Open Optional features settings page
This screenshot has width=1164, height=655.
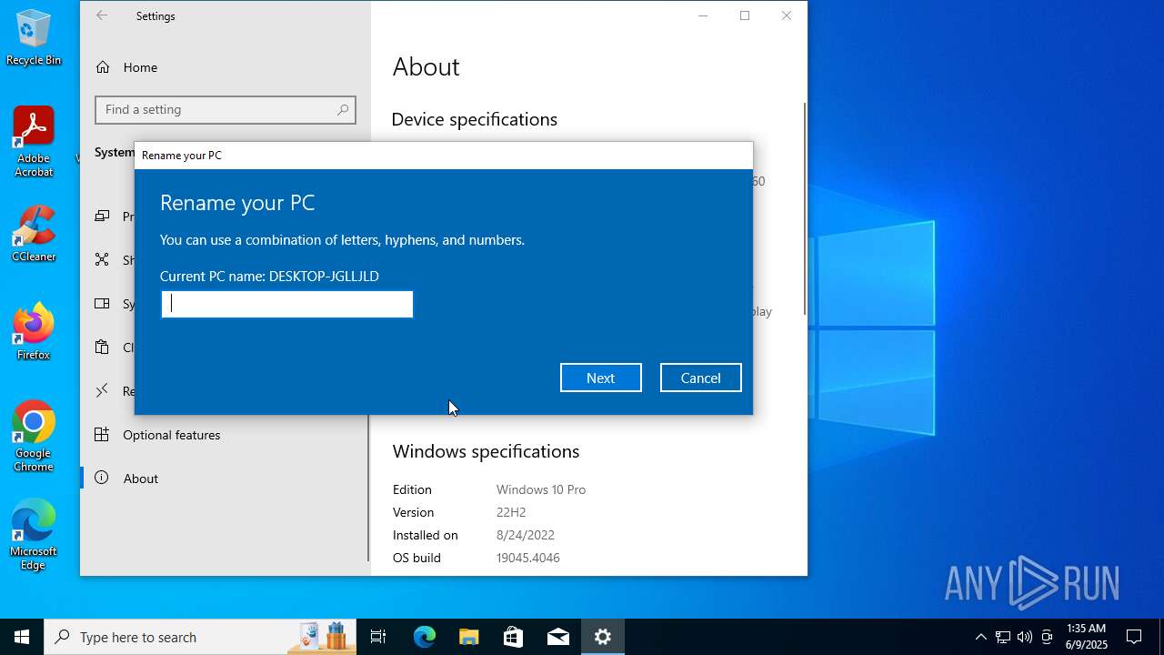172,435
